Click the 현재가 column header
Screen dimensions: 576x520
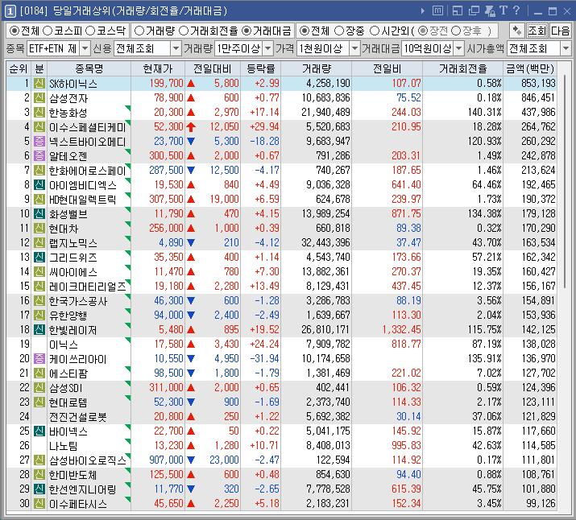(x=158, y=68)
